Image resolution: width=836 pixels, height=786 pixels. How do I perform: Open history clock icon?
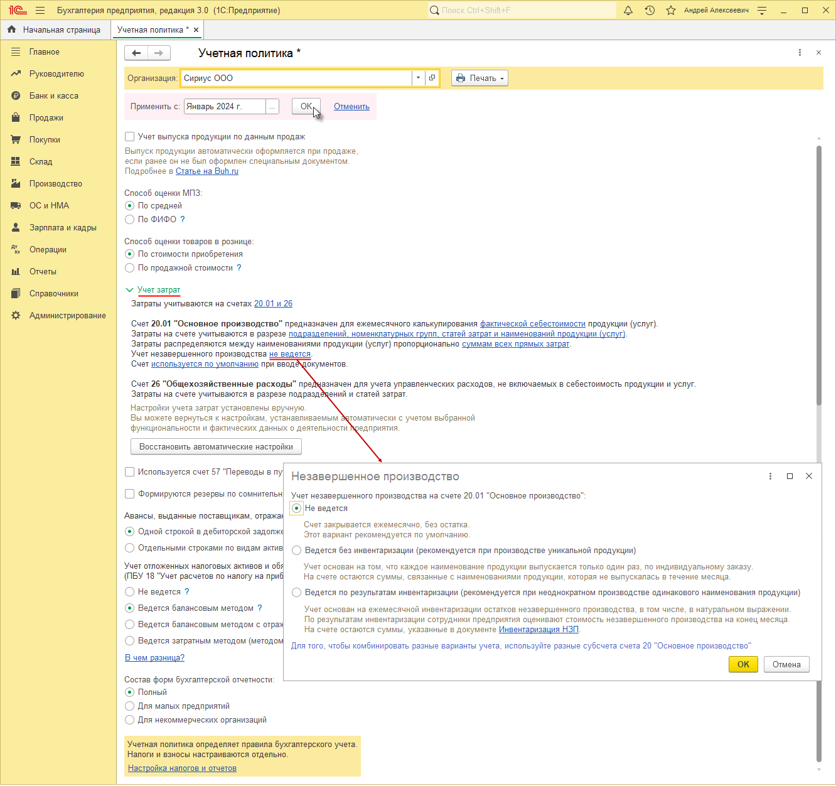[x=650, y=10]
